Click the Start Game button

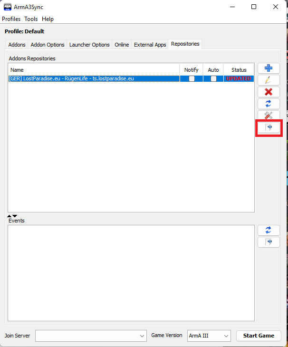259,336
